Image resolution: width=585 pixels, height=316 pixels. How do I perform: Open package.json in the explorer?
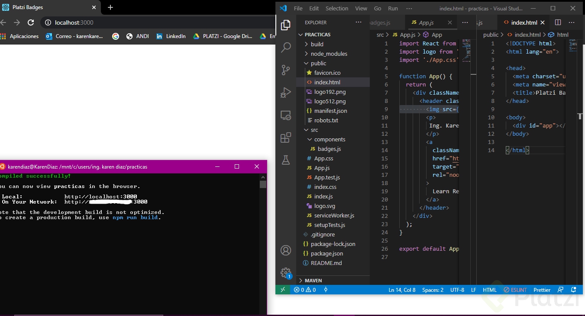326,253
